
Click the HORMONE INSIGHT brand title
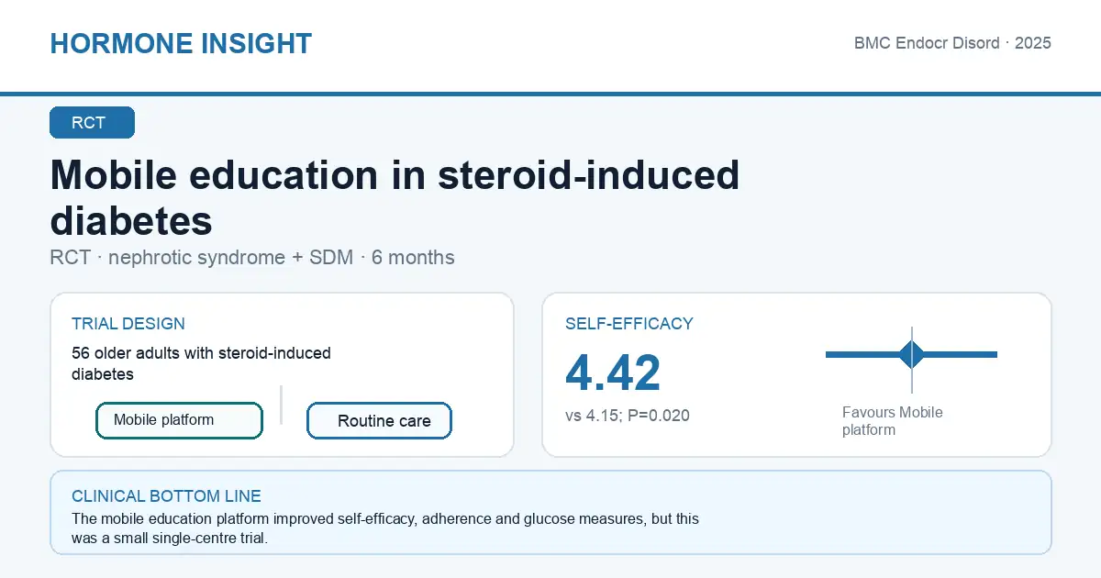tap(181, 43)
